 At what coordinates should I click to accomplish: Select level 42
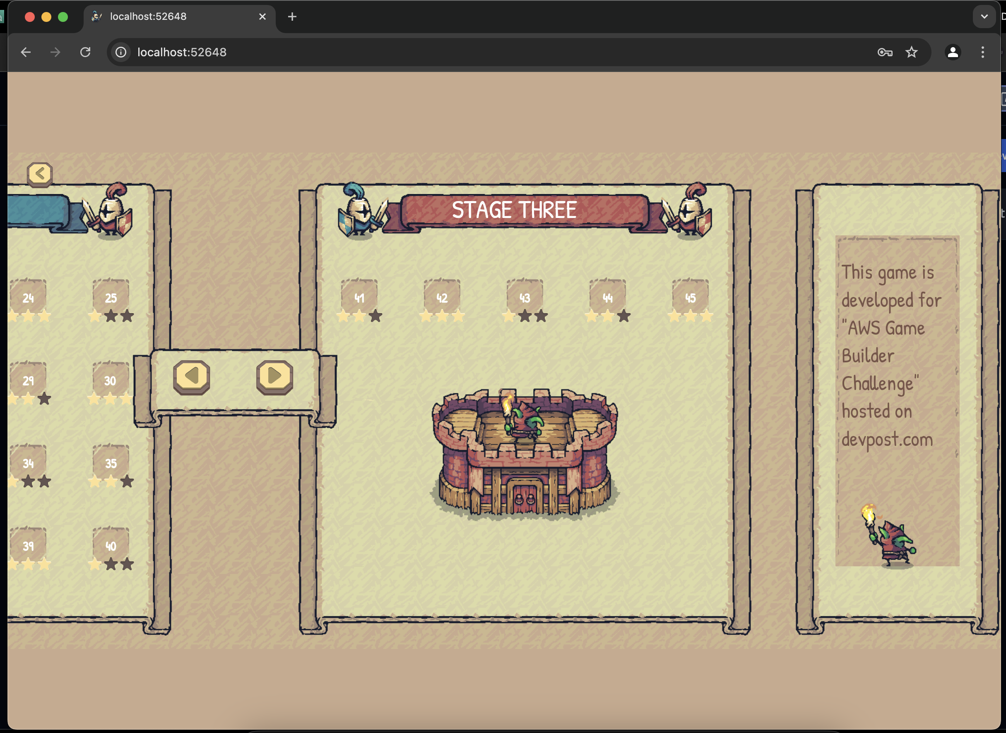(x=442, y=298)
